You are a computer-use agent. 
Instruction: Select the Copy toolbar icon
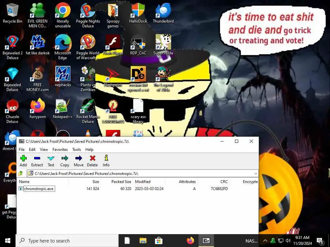coord(65,161)
